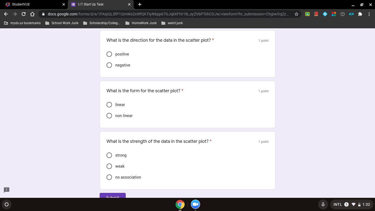Click the address bar URL field
Screen dimensions: 375x211
coord(168,14)
